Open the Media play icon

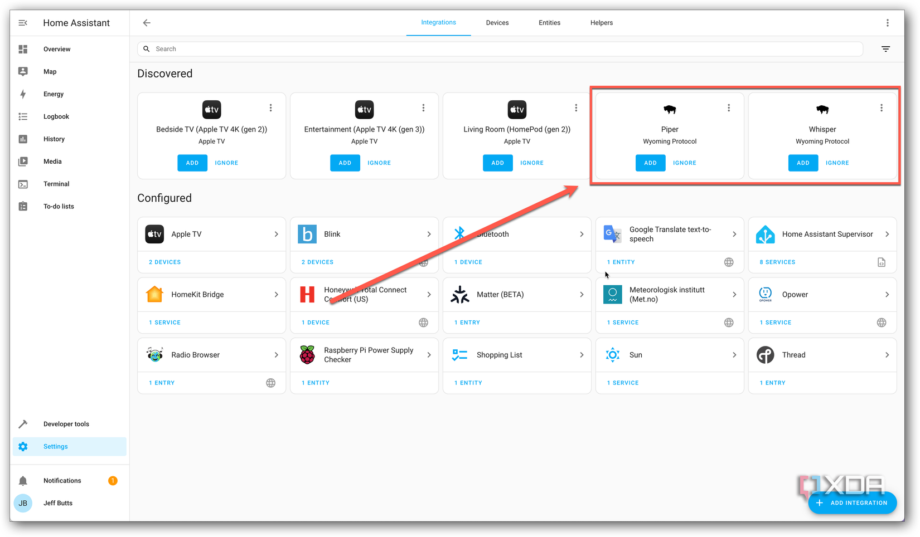pos(23,162)
